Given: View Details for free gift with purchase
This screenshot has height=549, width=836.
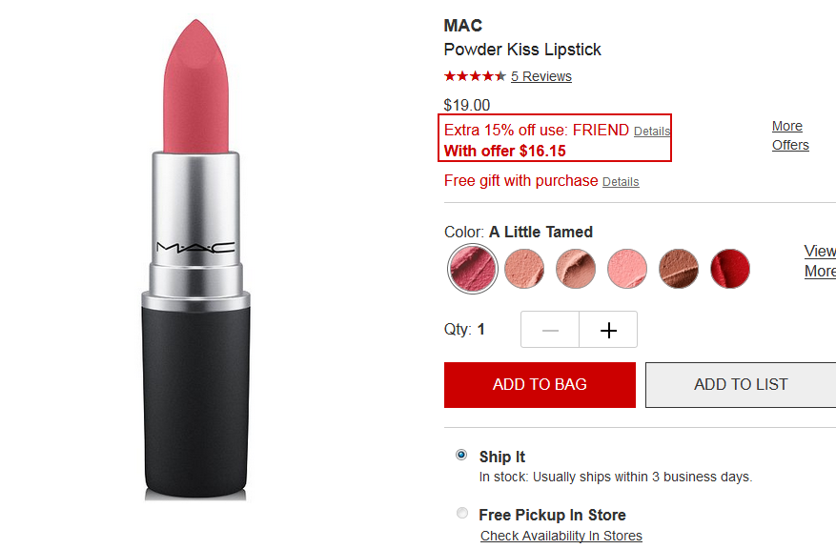Looking at the screenshot, I should click(x=621, y=182).
